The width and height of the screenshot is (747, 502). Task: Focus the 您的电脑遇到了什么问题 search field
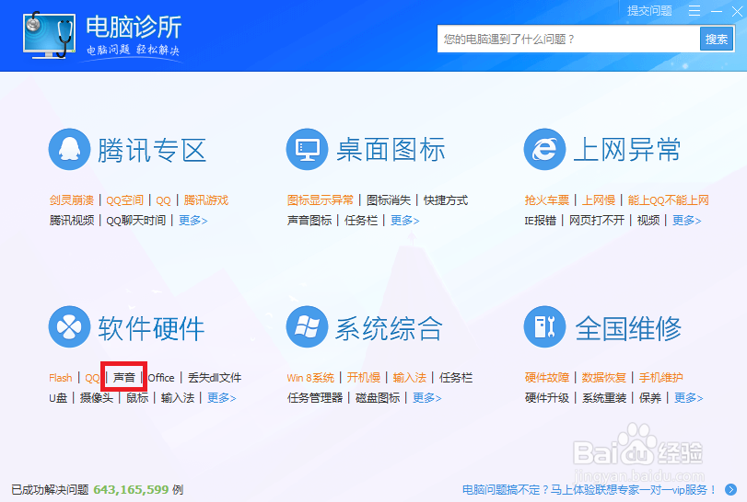(x=568, y=39)
